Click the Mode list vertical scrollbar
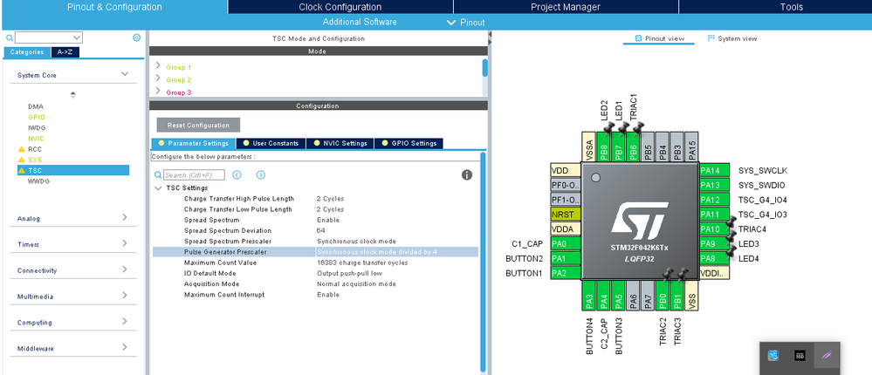Viewport: 872px width, 375px height. [485, 67]
